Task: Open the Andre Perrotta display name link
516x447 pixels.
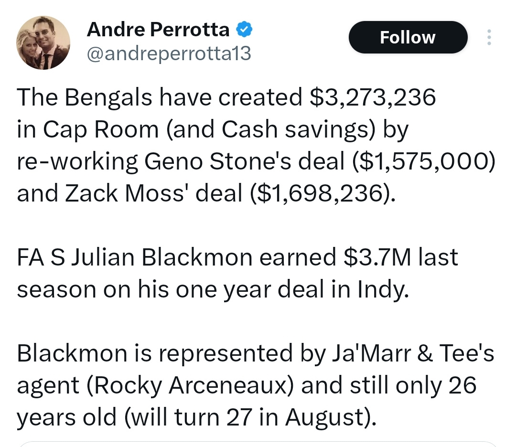Action: coord(158,30)
